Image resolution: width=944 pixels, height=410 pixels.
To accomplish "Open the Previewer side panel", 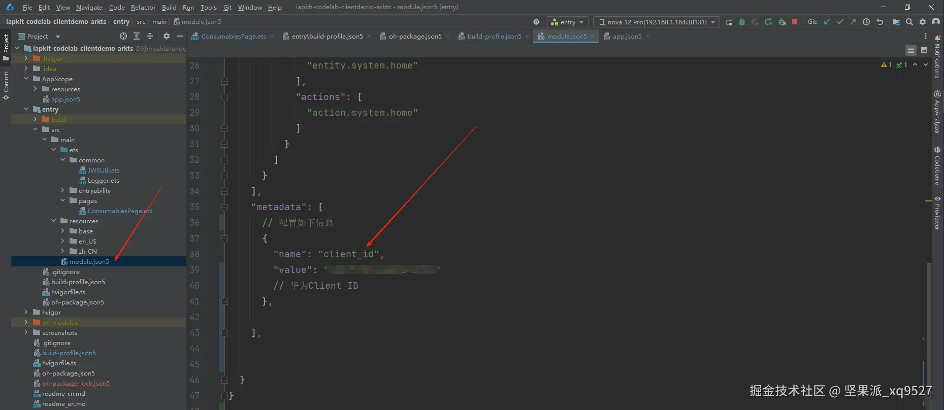I will point(937,213).
